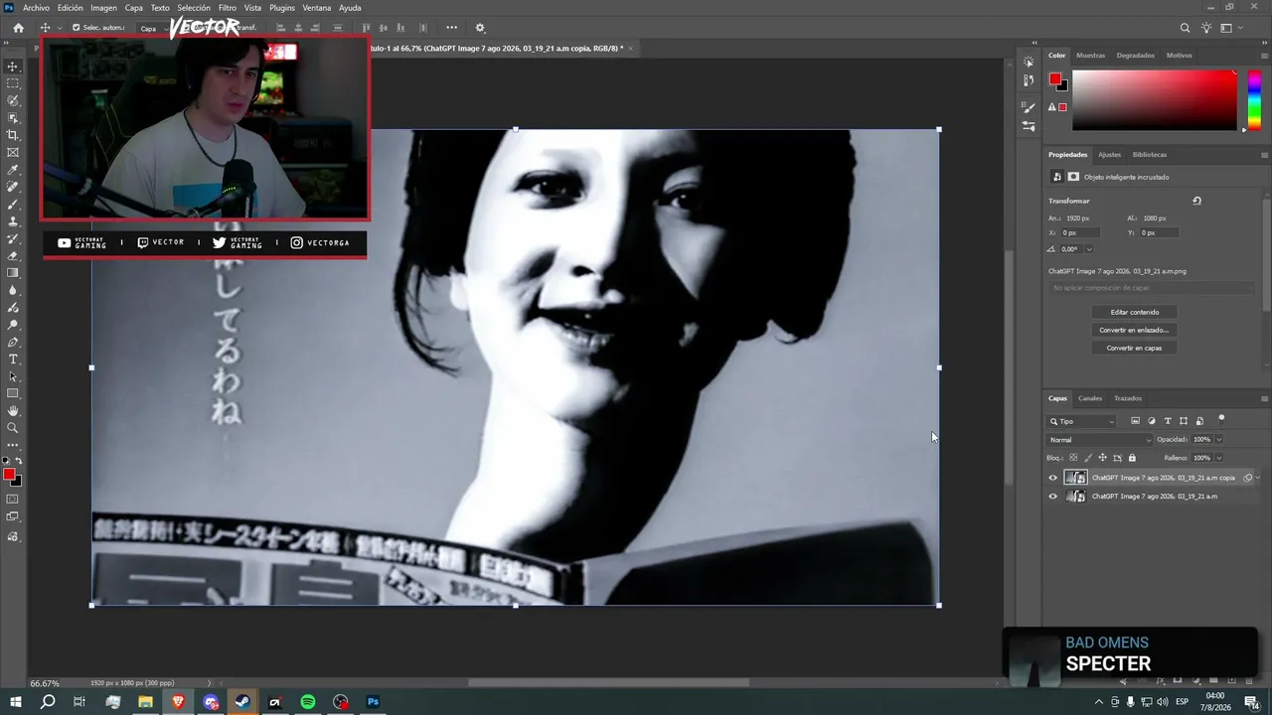
Task: Select the Gradient tool
Action: [x=13, y=273]
